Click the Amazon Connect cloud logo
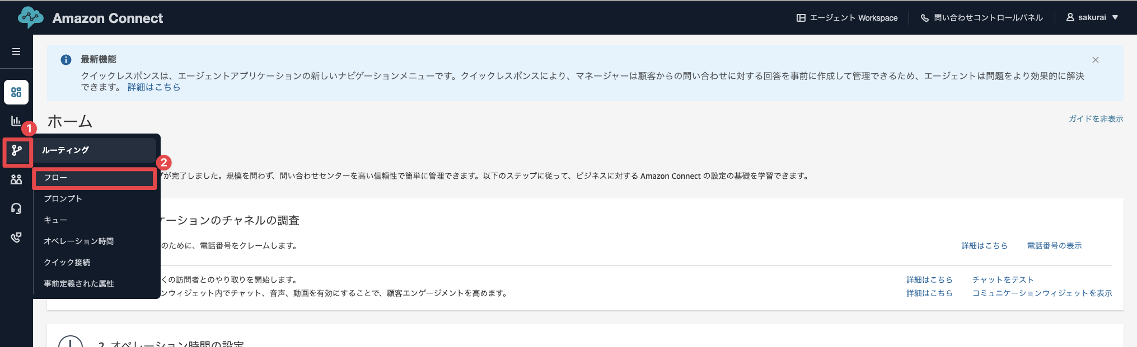 pyautogui.click(x=30, y=18)
